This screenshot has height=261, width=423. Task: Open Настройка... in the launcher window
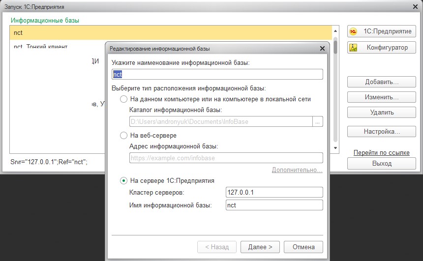coord(382,132)
